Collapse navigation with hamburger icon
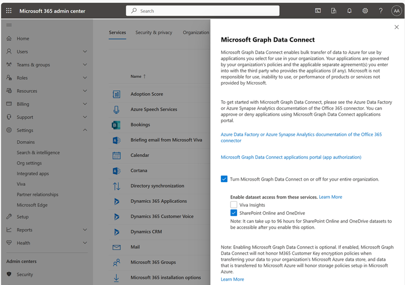 [9, 25]
